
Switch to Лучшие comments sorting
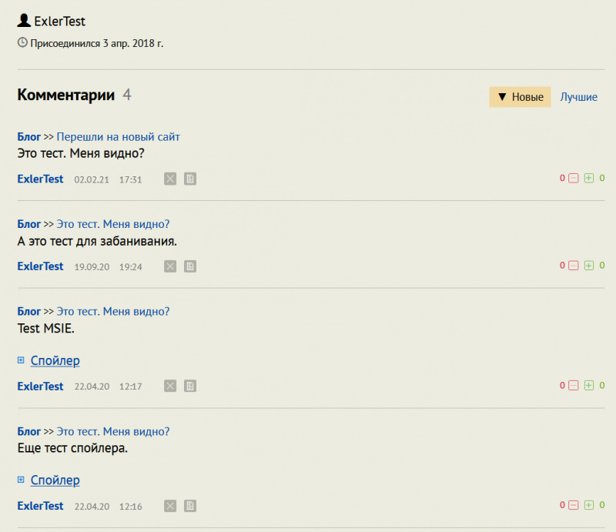click(578, 97)
